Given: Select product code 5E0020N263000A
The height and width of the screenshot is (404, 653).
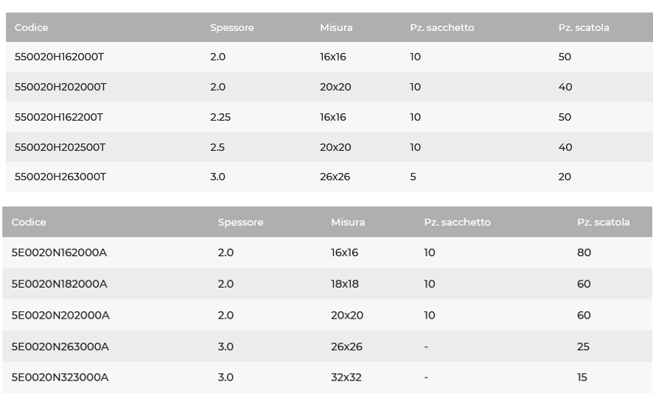Looking at the screenshot, I should pyautogui.click(x=60, y=347).
